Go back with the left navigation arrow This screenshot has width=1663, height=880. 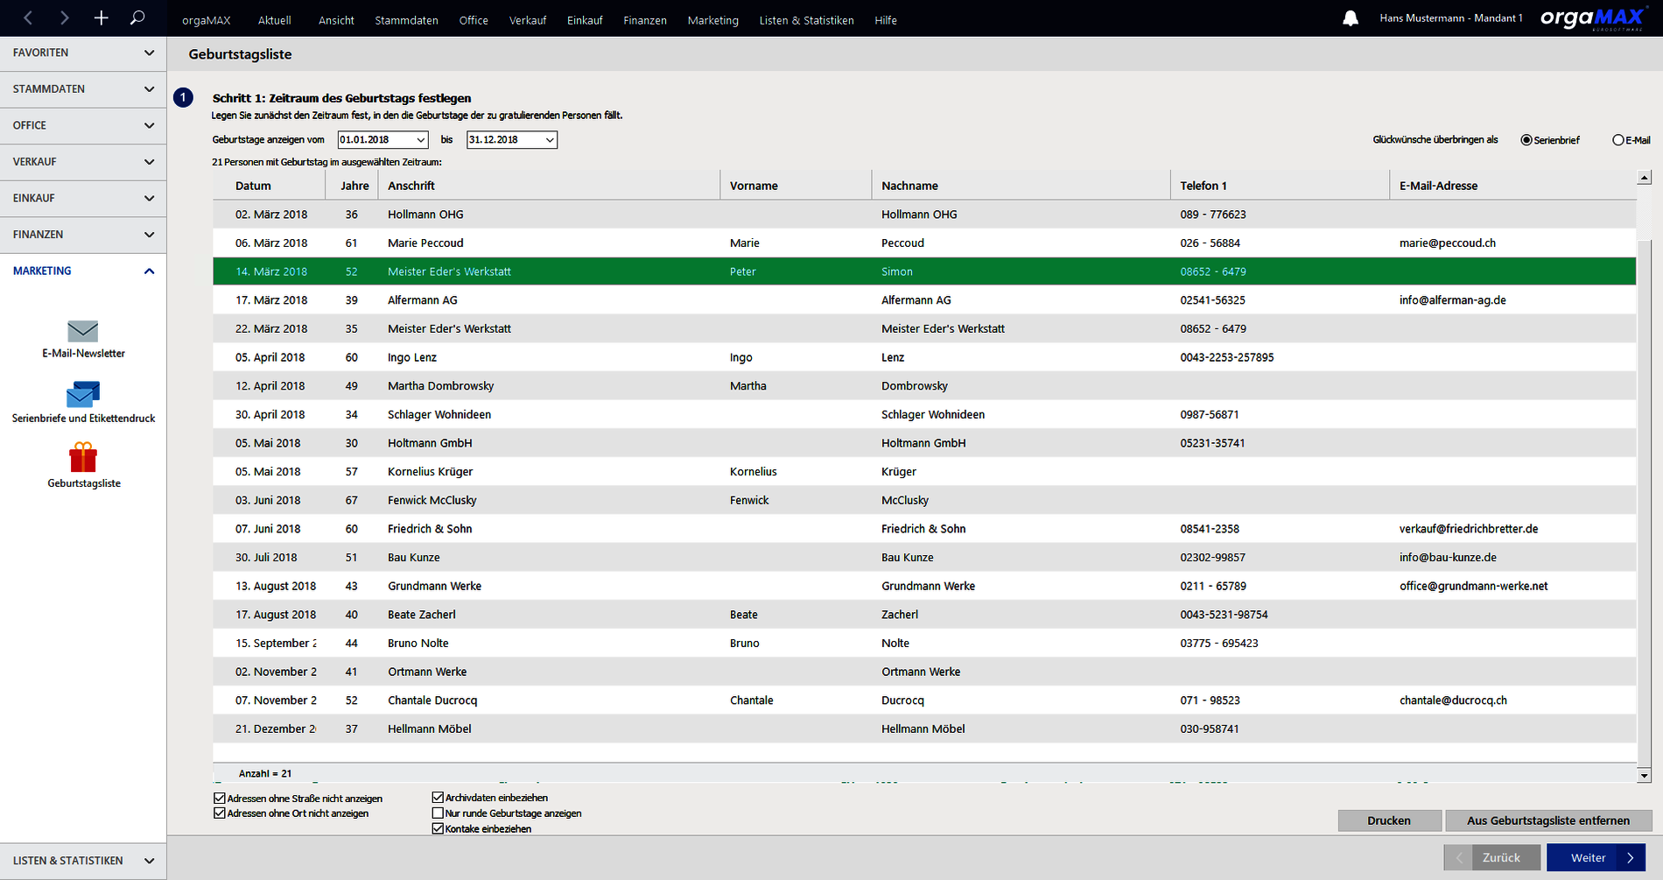28,18
